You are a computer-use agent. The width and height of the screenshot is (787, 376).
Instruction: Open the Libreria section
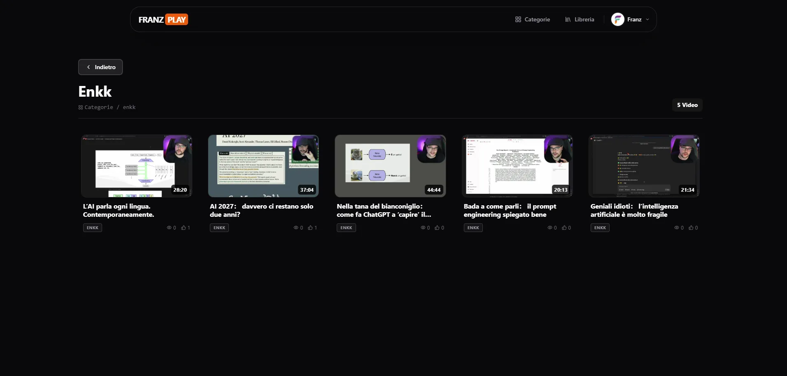580,19
